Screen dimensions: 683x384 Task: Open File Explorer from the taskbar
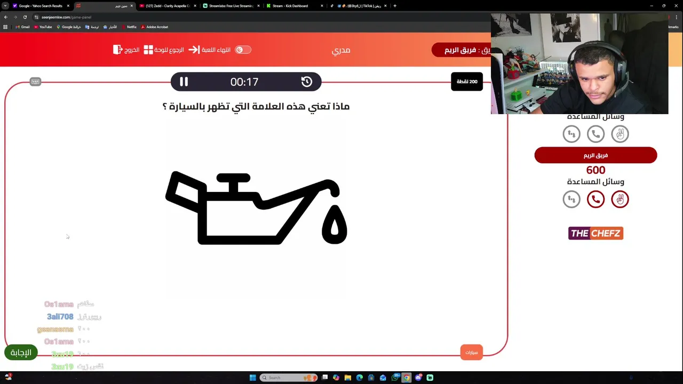347,378
